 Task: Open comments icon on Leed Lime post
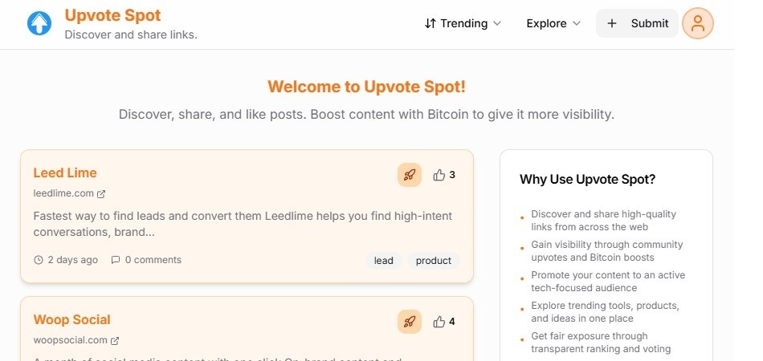click(x=116, y=260)
